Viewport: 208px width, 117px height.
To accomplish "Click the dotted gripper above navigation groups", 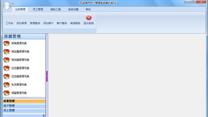I will (x=24, y=98).
